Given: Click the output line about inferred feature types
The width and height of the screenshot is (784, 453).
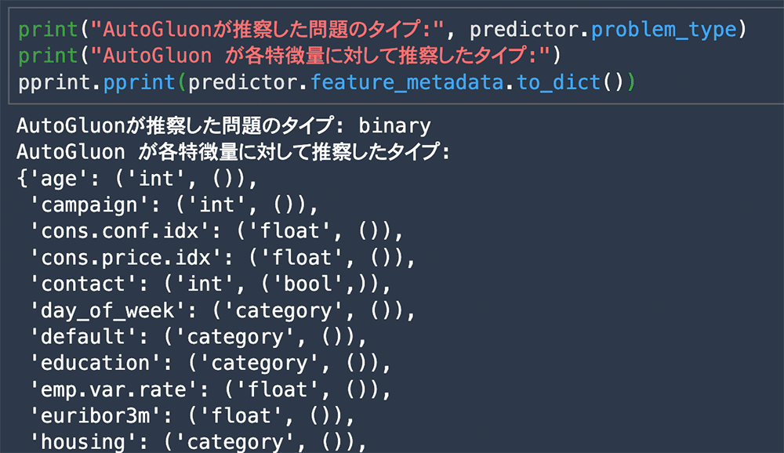Looking at the screenshot, I should 234,152.
